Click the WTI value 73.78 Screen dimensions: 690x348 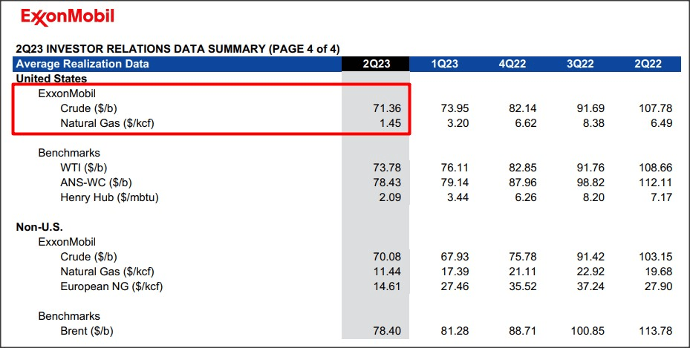(387, 168)
